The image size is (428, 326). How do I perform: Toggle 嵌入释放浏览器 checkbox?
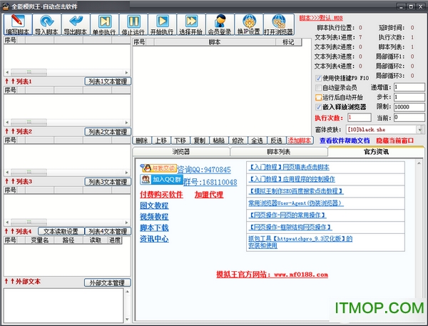pyautogui.click(x=318, y=107)
